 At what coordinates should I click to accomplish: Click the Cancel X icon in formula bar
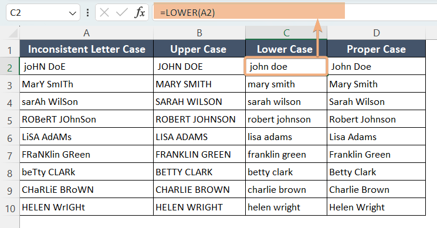click(x=104, y=12)
